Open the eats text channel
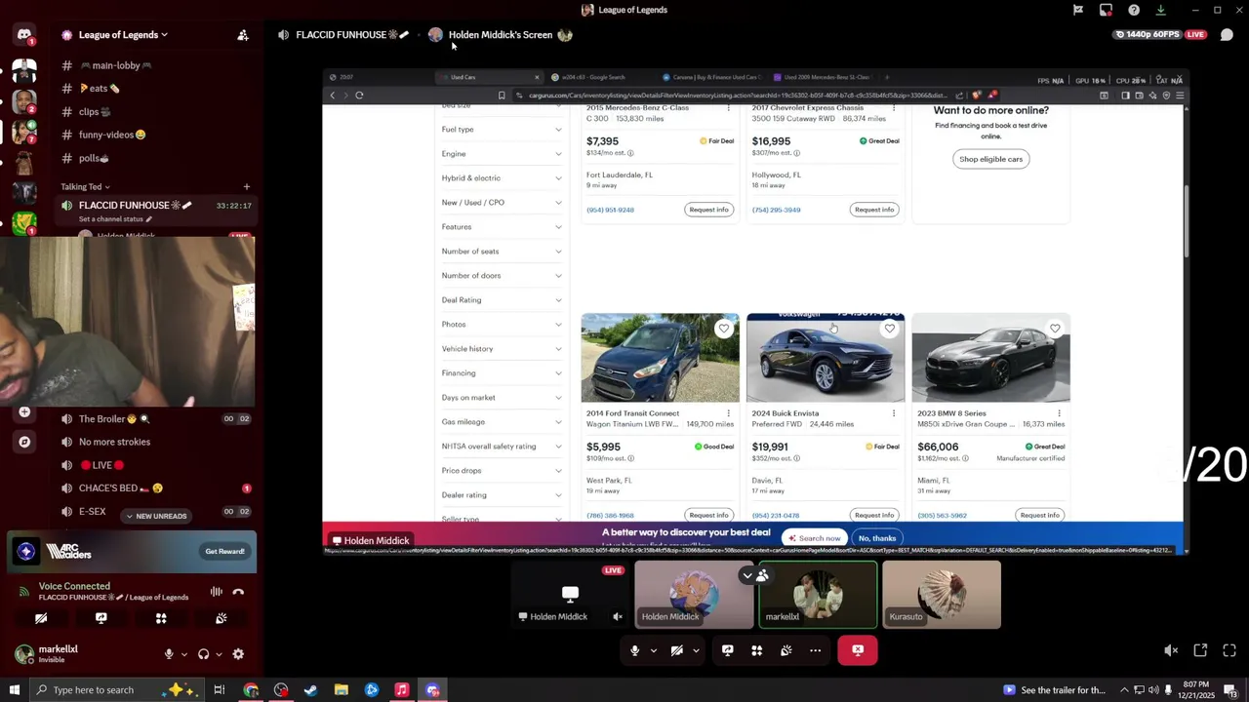This screenshot has height=702, width=1249. click(99, 89)
